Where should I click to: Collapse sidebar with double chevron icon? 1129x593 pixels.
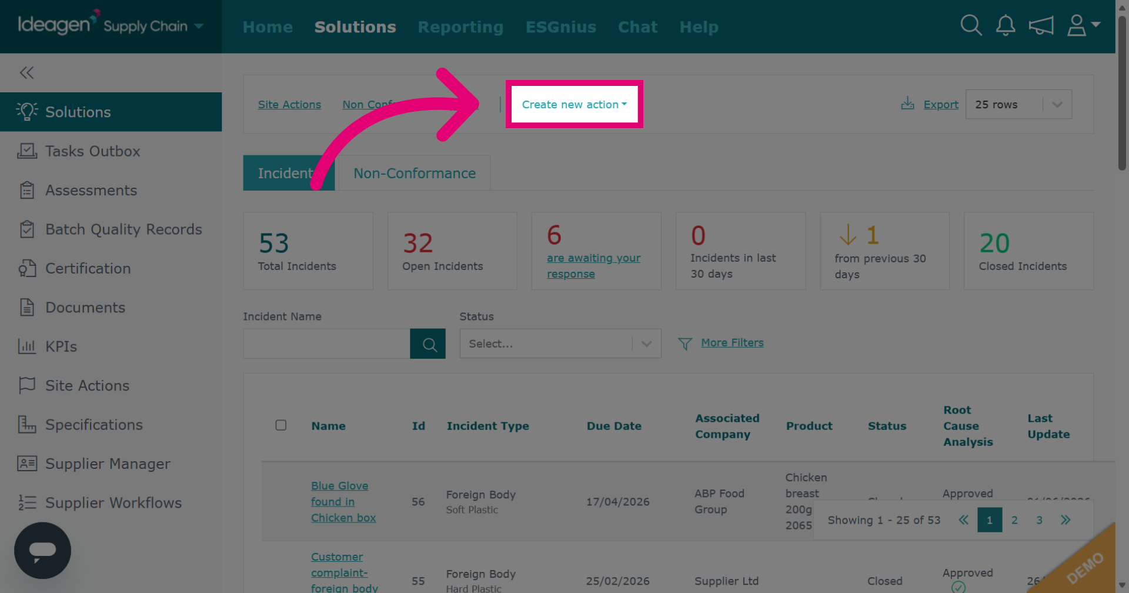[26, 73]
